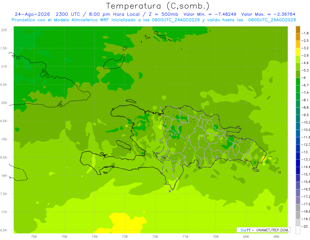The width and height of the screenshot is (310, 240).
Task: Click the 'ONAMET/REP.DOM.' credit label
Action: tap(273, 230)
